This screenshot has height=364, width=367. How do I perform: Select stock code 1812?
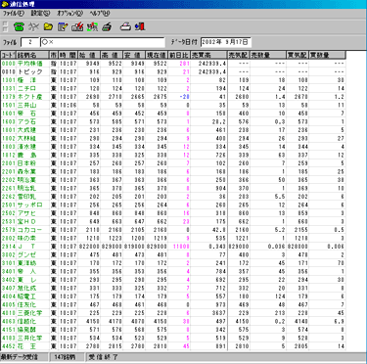9,155
